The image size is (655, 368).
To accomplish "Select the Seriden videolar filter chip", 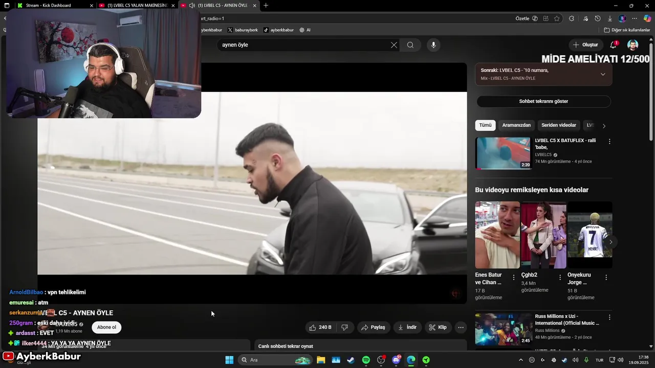I will pos(559,125).
